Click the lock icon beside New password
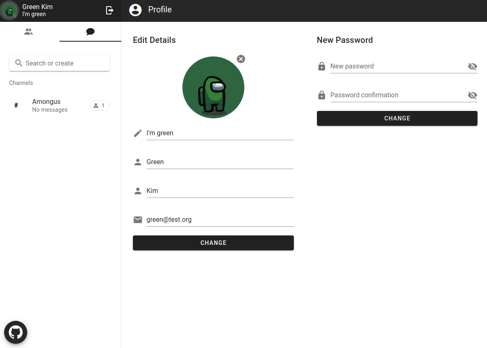Image resolution: width=487 pixels, height=348 pixels. (x=322, y=66)
